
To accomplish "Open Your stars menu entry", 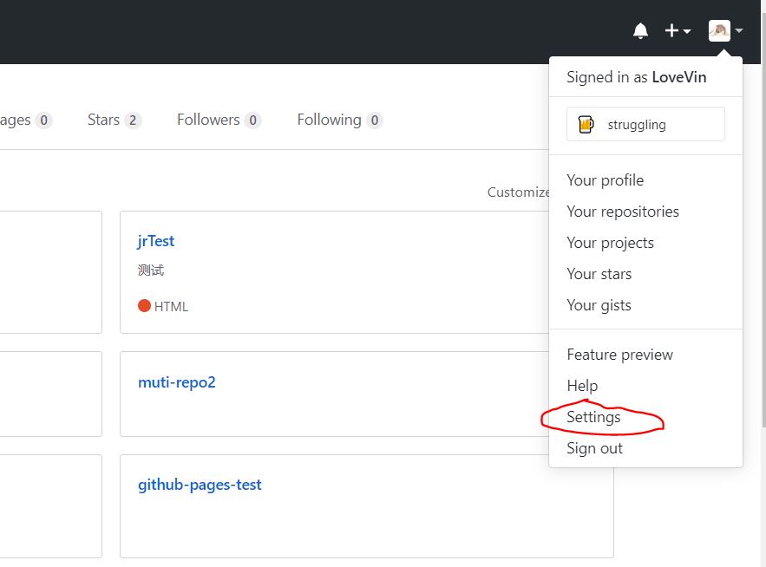I will (599, 274).
